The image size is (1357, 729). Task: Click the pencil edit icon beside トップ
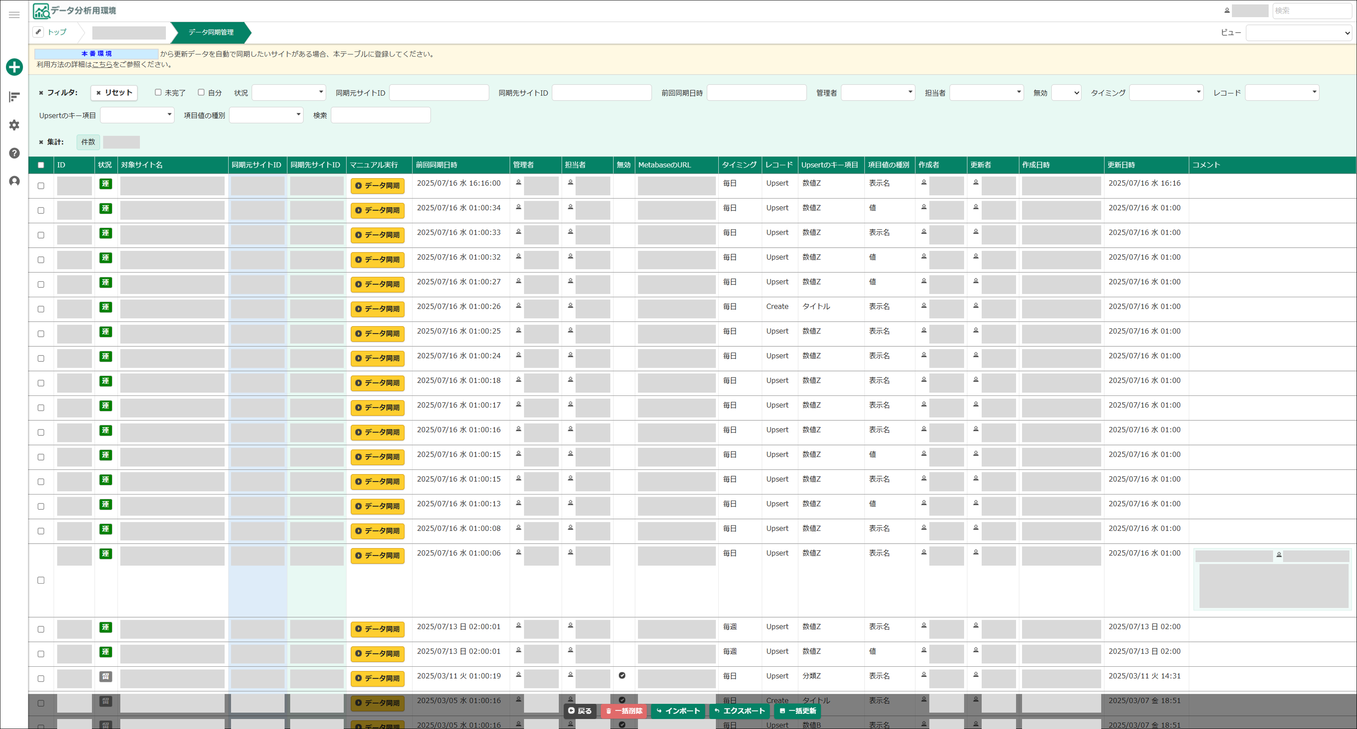pos(38,32)
